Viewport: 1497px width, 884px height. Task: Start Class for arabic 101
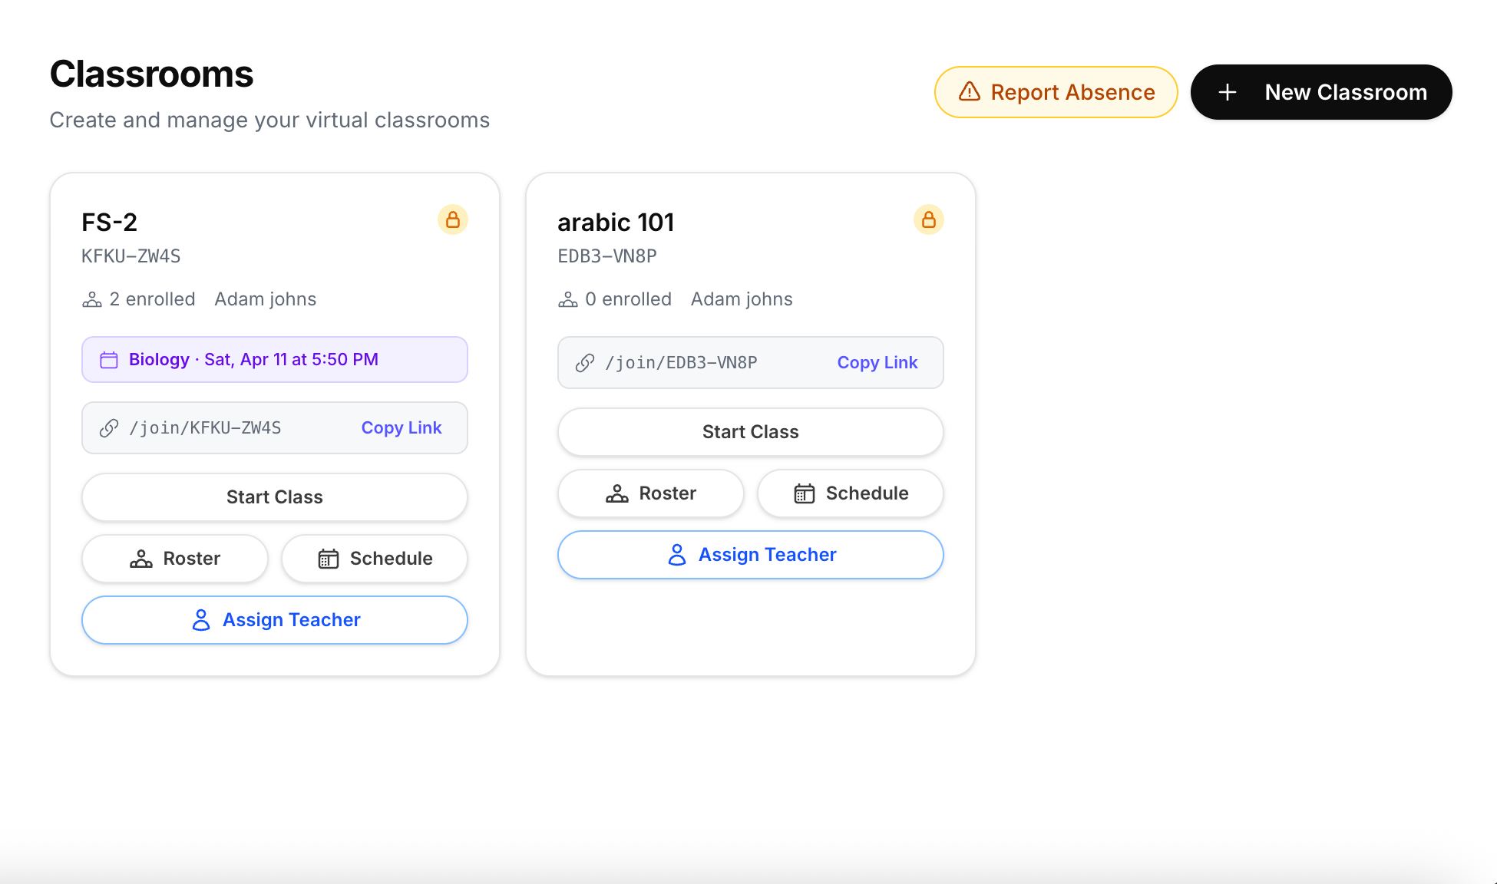tap(751, 432)
